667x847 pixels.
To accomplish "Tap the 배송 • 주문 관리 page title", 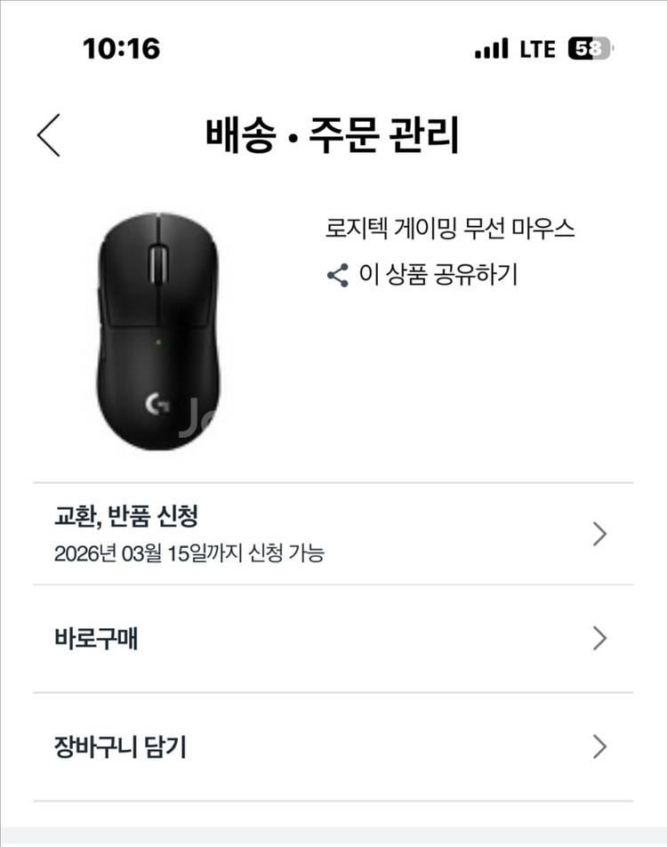I will 333,135.
